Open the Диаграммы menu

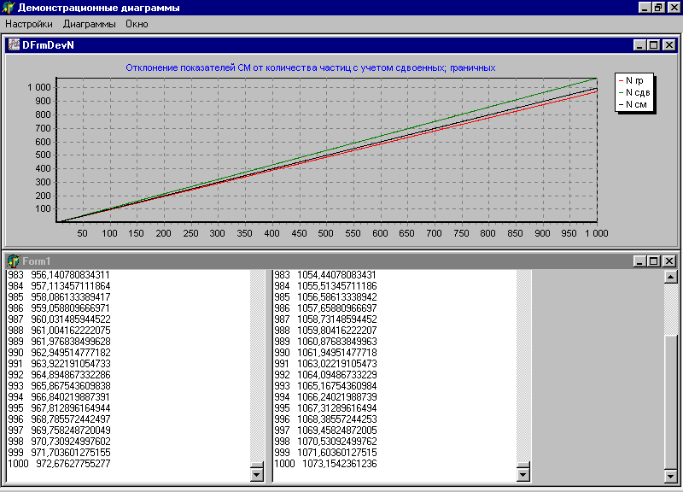tap(89, 24)
